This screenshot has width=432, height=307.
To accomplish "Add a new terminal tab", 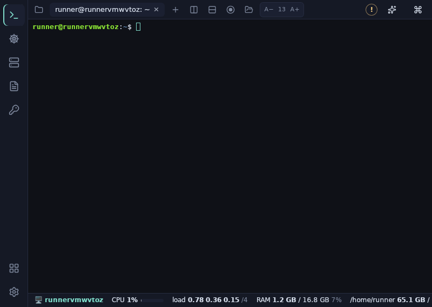I will pyautogui.click(x=175, y=10).
